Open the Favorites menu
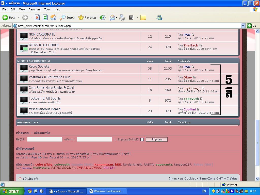The image size is (260, 195). (35, 9)
